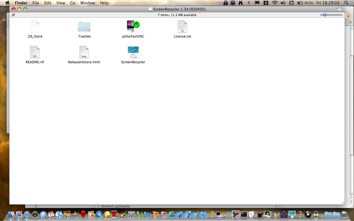The height and width of the screenshot is (221, 354).
Task: Open Terminal from the Dock
Action: [x=244, y=214]
